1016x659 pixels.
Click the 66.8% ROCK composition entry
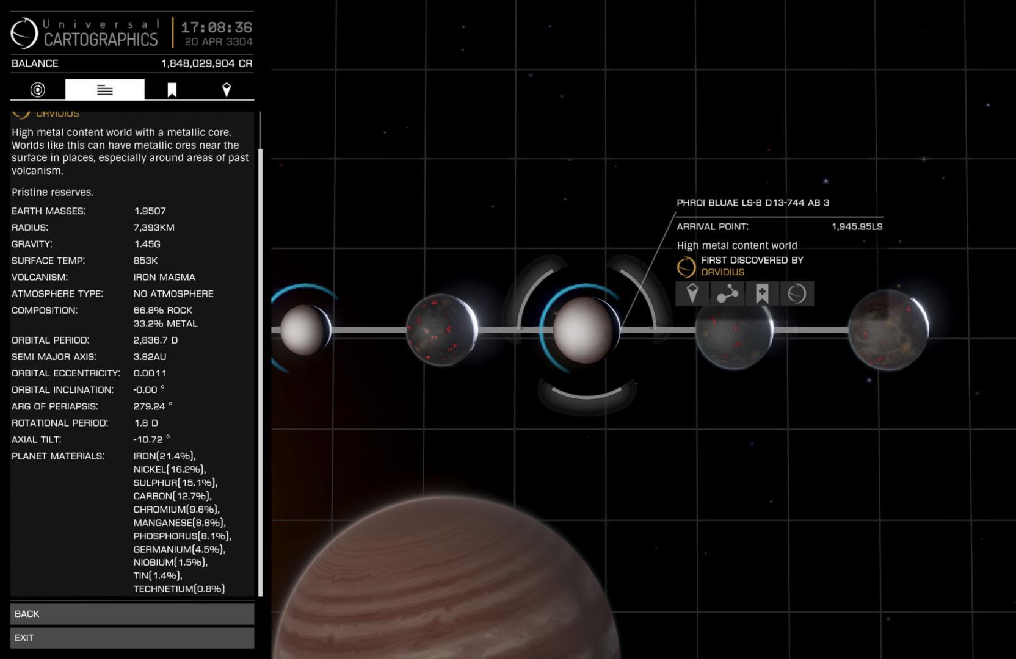pos(162,311)
